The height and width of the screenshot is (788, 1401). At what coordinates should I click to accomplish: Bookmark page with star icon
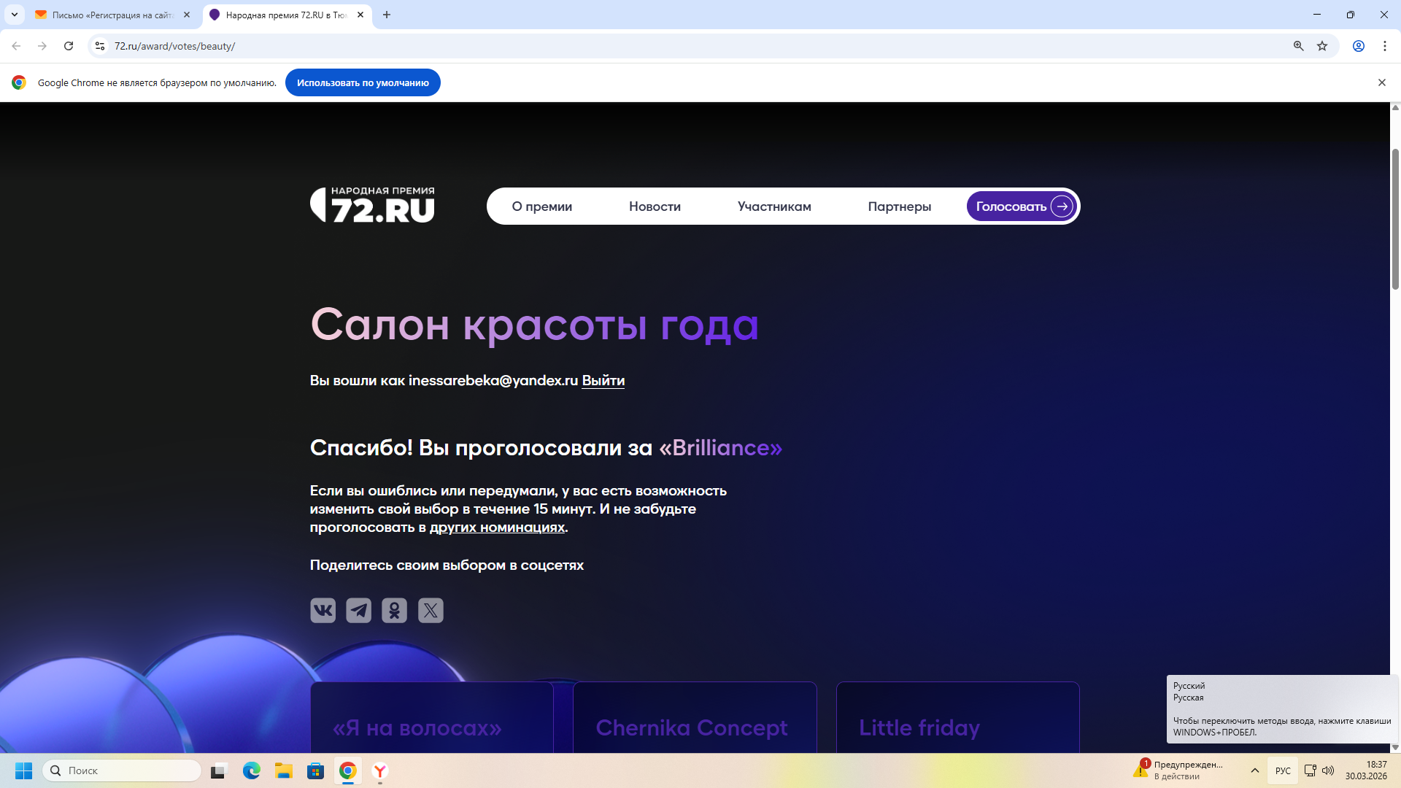[x=1322, y=46]
